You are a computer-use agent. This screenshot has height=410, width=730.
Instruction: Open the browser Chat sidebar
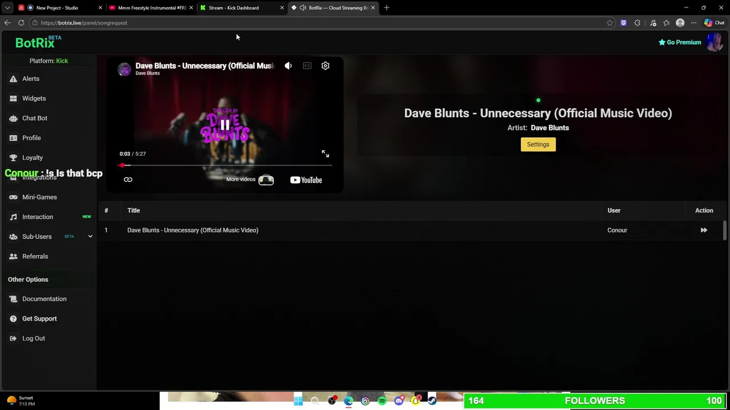[714, 23]
